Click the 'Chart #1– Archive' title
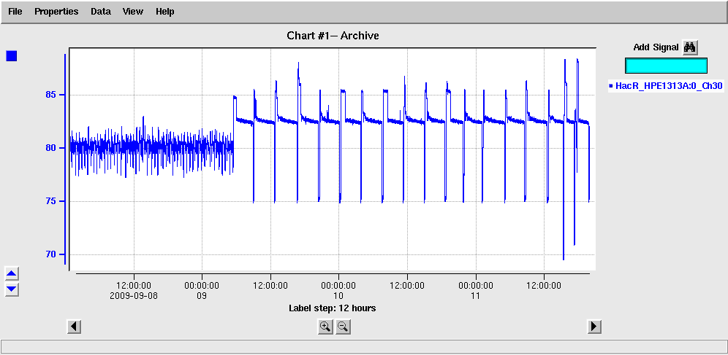Image resolution: width=728 pixels, height=355 pixels. [x=333, y=36]
